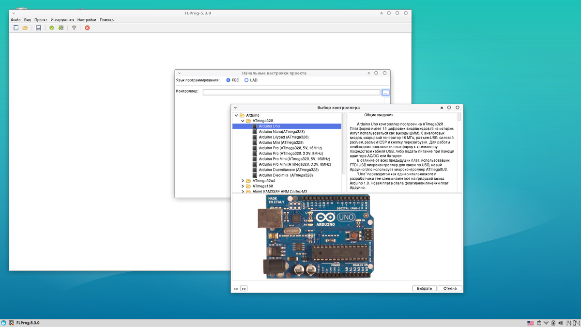The width and height of the screenshot is (581, 327).
Task: Click the save project floppy icon
Action: point(38,28)
